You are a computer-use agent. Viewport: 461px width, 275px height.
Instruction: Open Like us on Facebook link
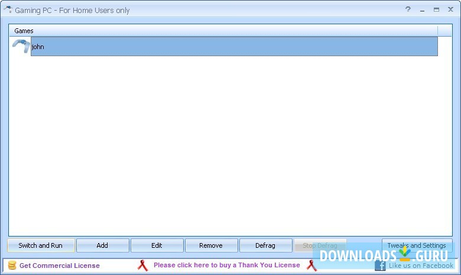[x=421, y=266]
